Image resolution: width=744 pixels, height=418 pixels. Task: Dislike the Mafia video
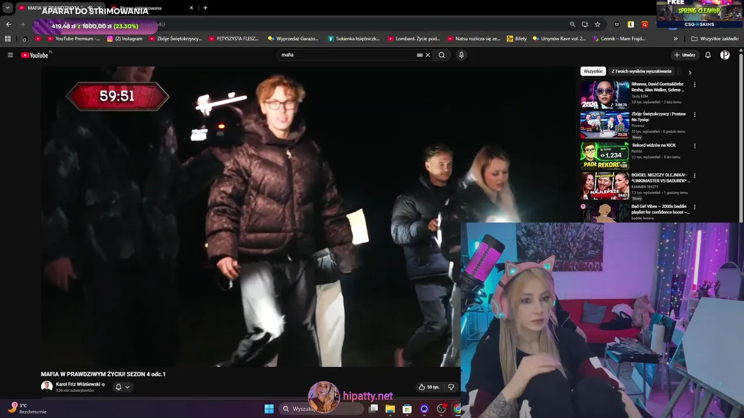tap(451, 387)
